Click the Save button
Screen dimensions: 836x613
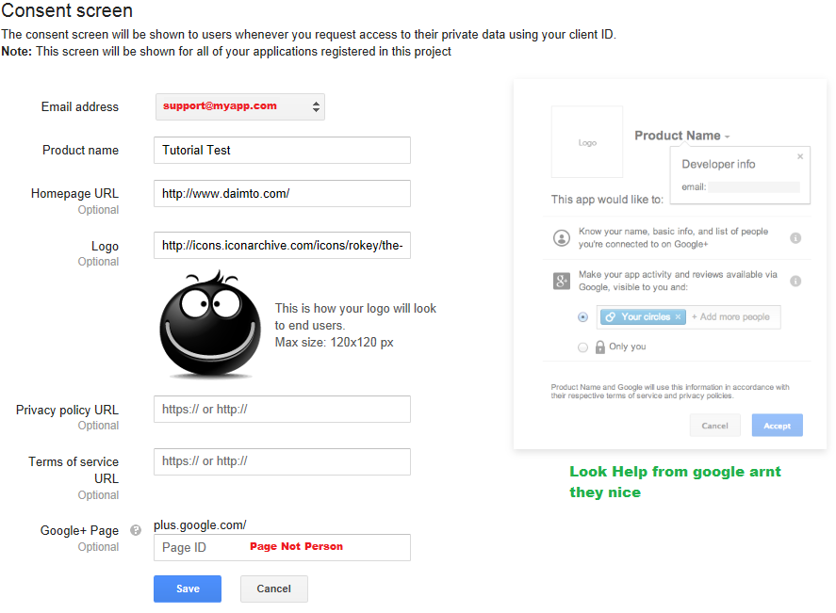pyautogui.click(x=188, y=589)
